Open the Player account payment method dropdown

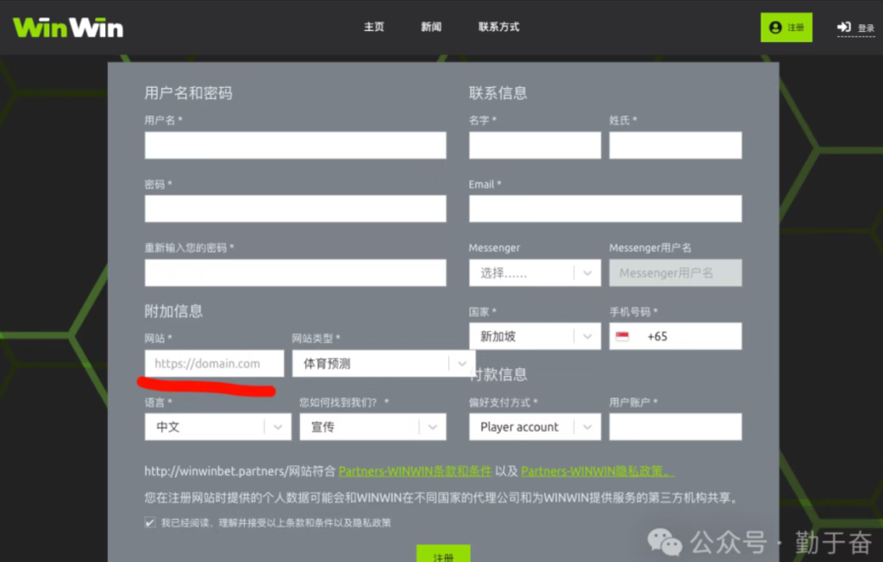535,427
